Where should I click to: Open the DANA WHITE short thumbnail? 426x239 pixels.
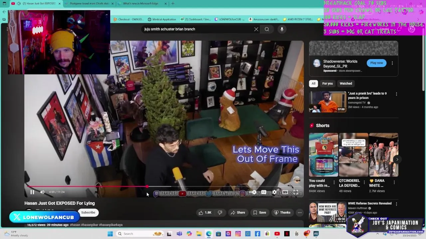(x=383, y=155)
